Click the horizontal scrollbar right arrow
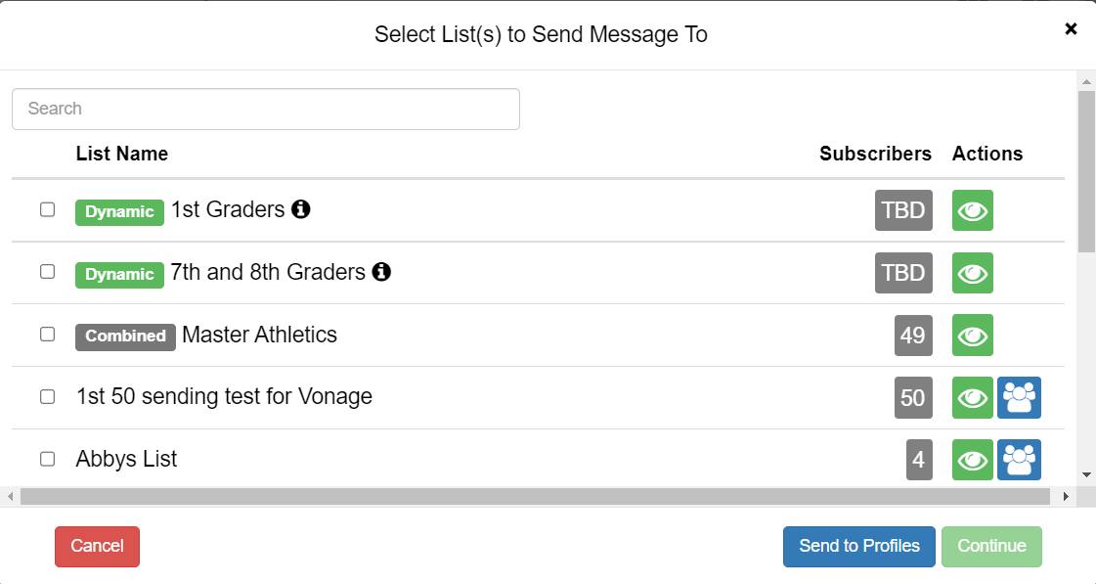 [1066, 497]
